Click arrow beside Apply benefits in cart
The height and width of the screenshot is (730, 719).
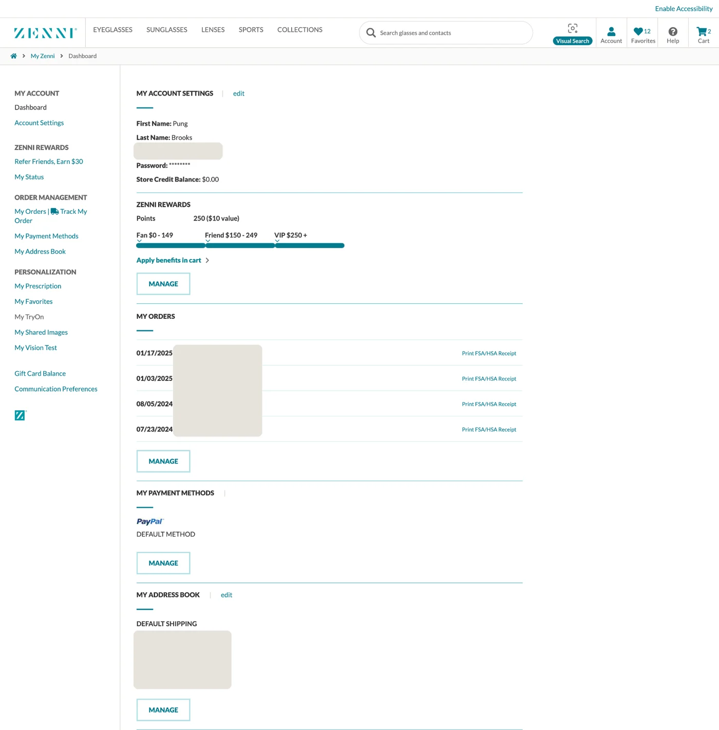point(207,261)
